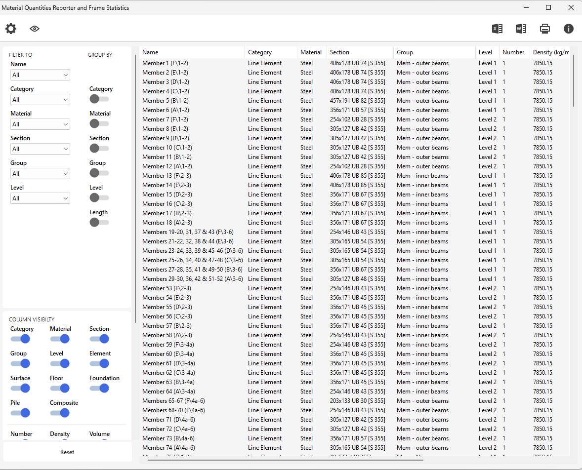Export report to Excel
This screenshot has height=470, width=582.
tap(498, 29)
